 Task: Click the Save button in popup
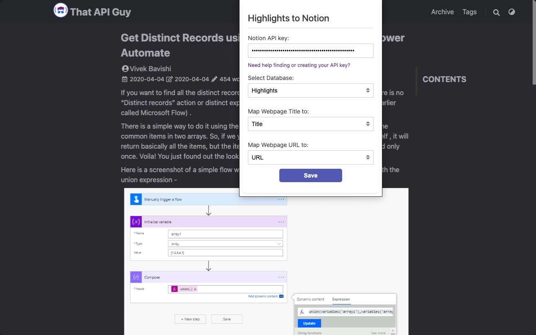pyautogui.click(x=311, y=175)
